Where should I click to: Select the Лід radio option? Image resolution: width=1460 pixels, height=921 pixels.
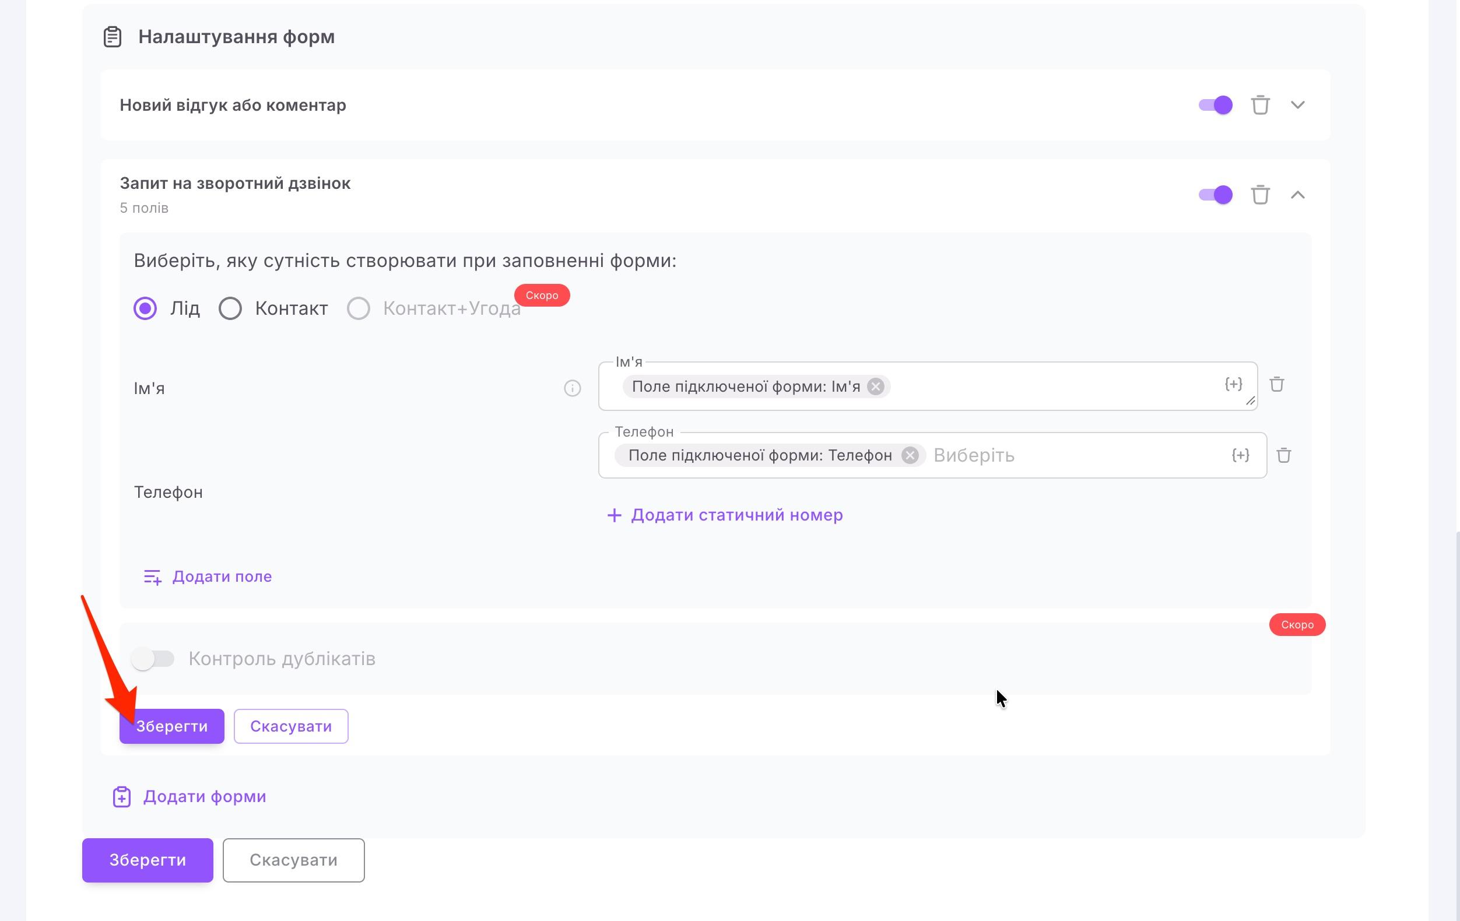tap(145, 308)
